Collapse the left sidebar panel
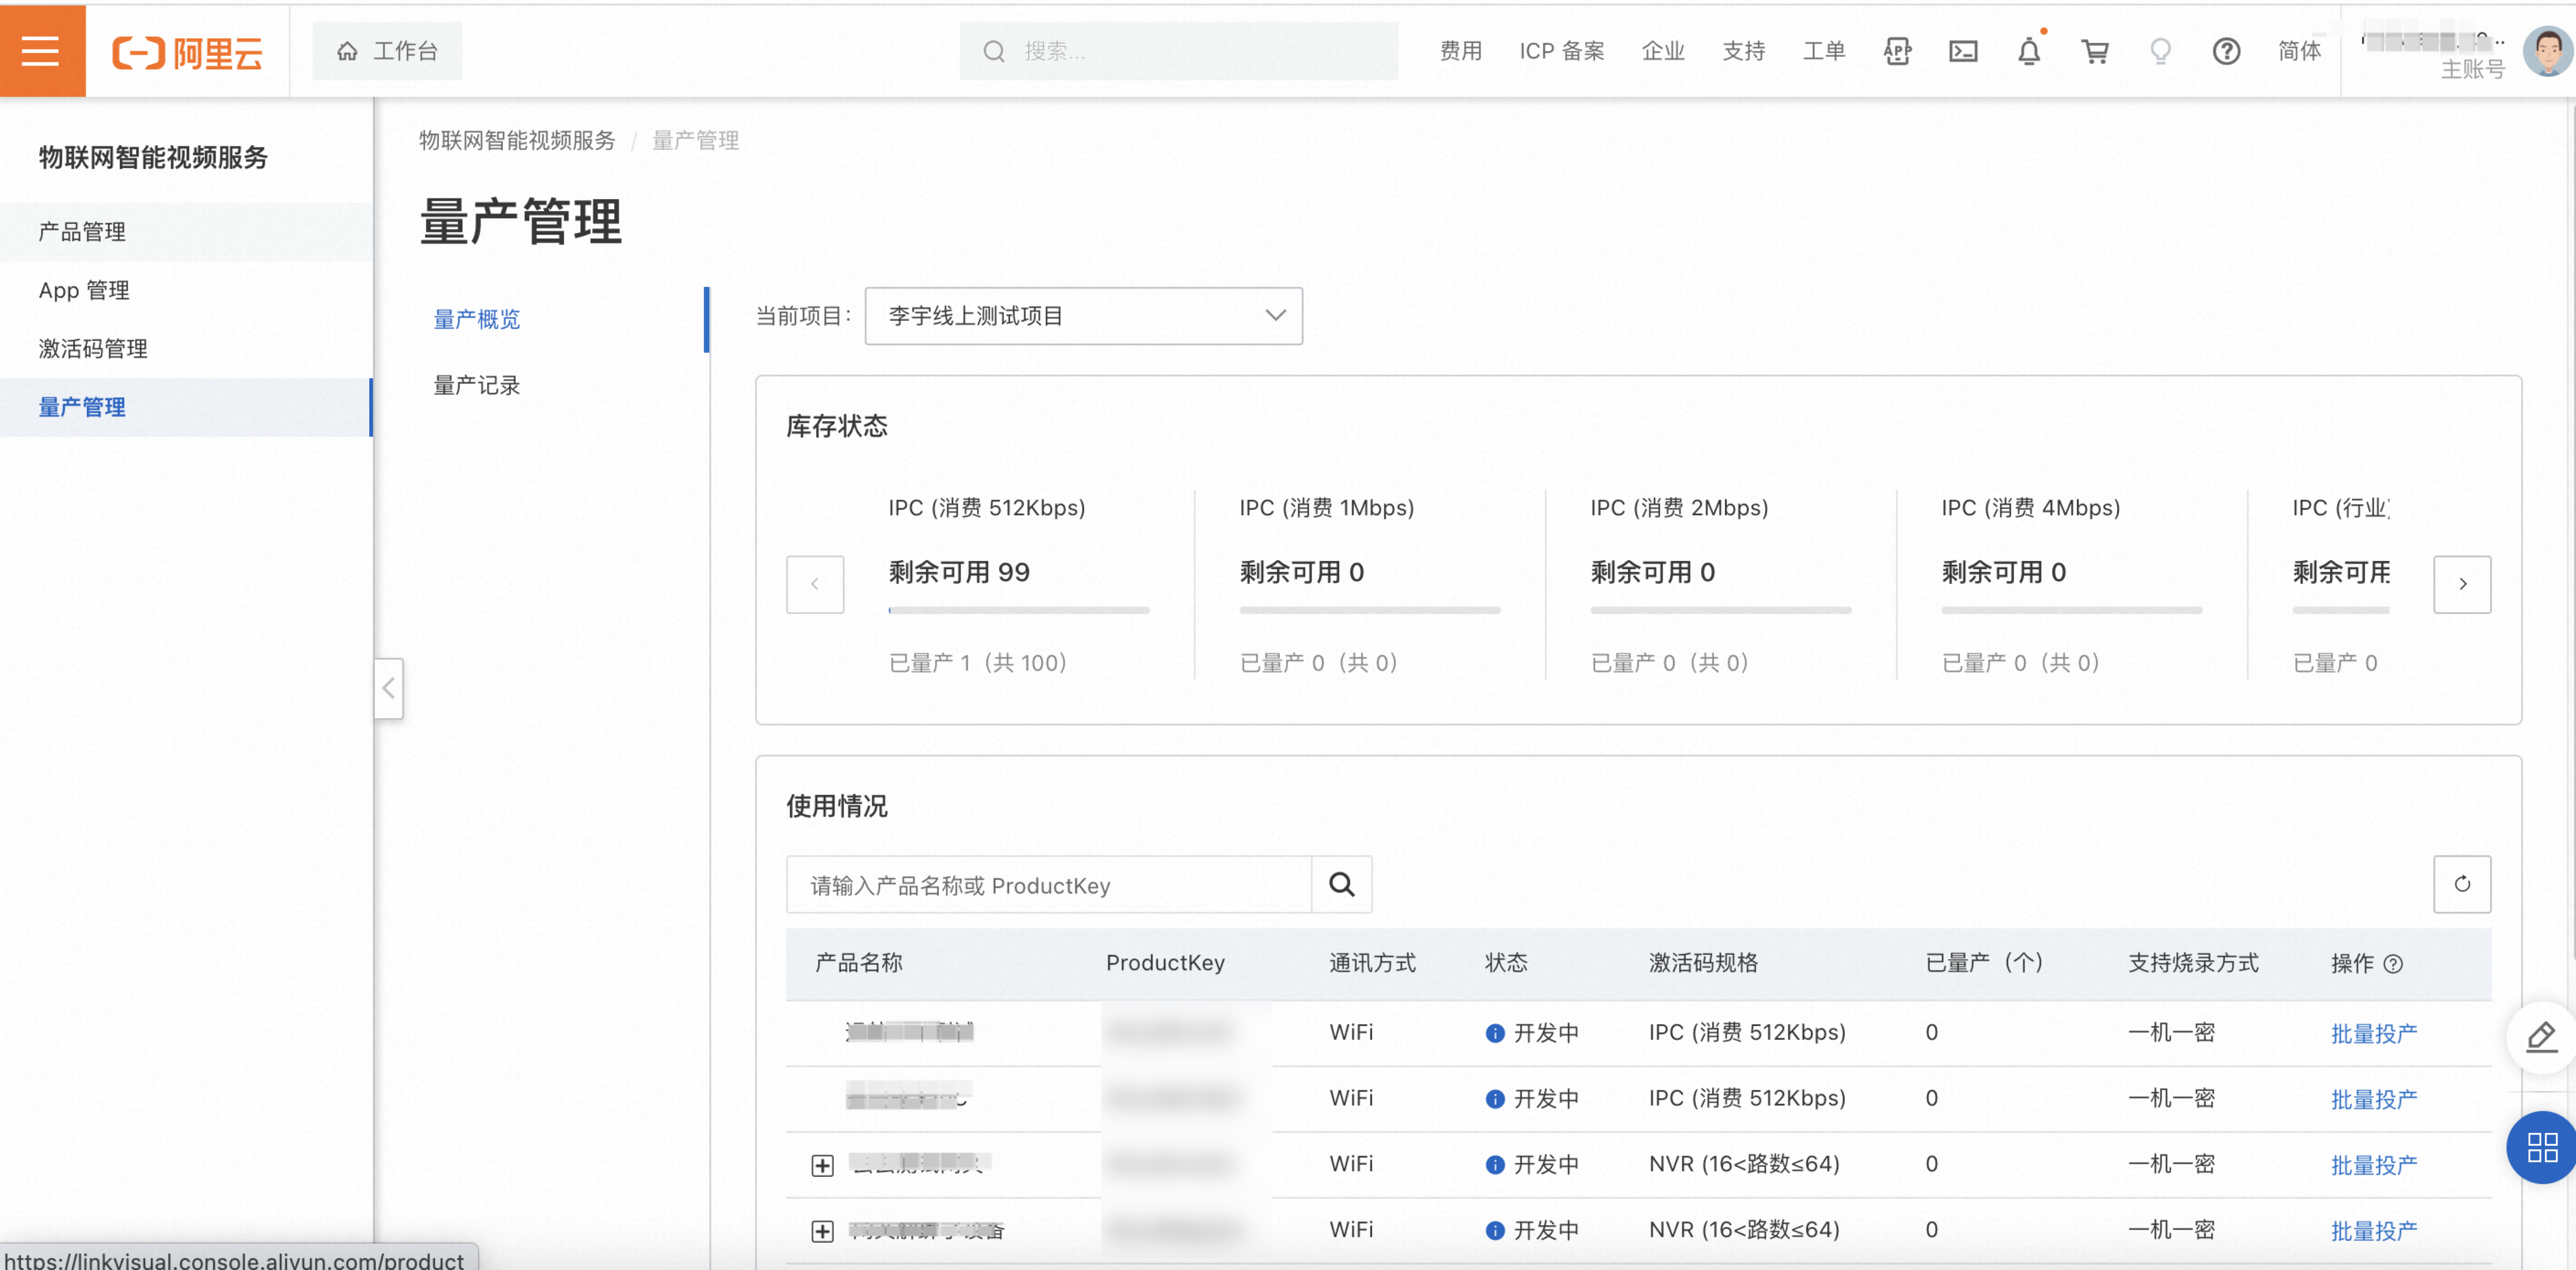Image resolution: width=2576 pixels, height=1270 pixels. pyautogui.click(x=389, y=688)
